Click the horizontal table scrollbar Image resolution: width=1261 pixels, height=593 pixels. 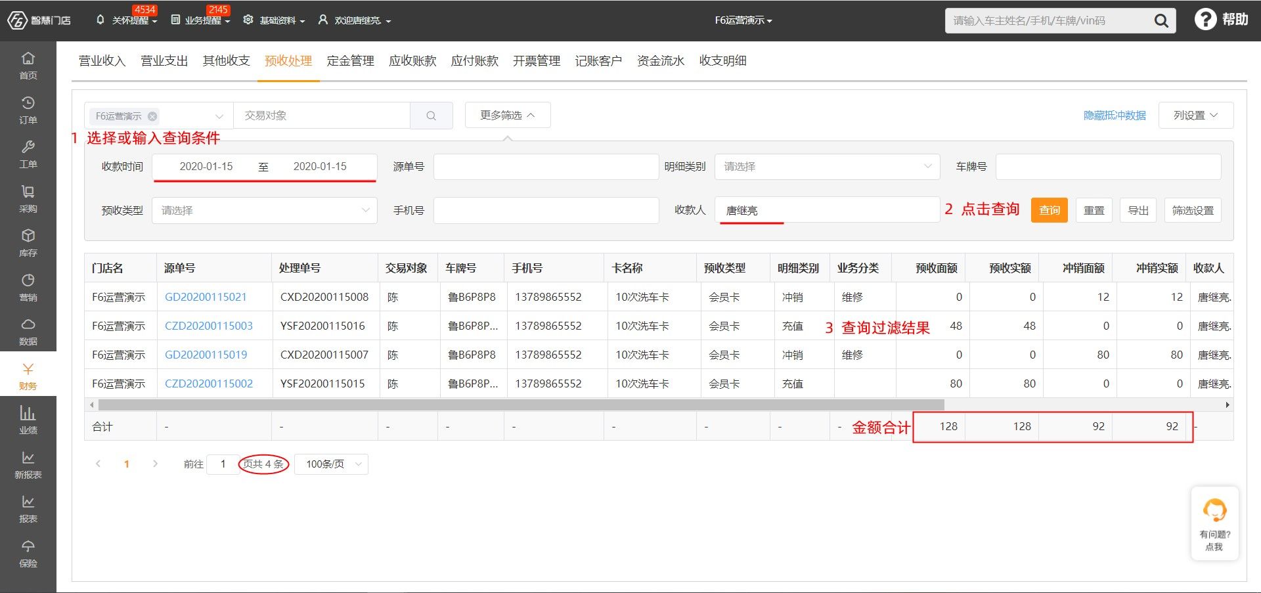point(521,405)
